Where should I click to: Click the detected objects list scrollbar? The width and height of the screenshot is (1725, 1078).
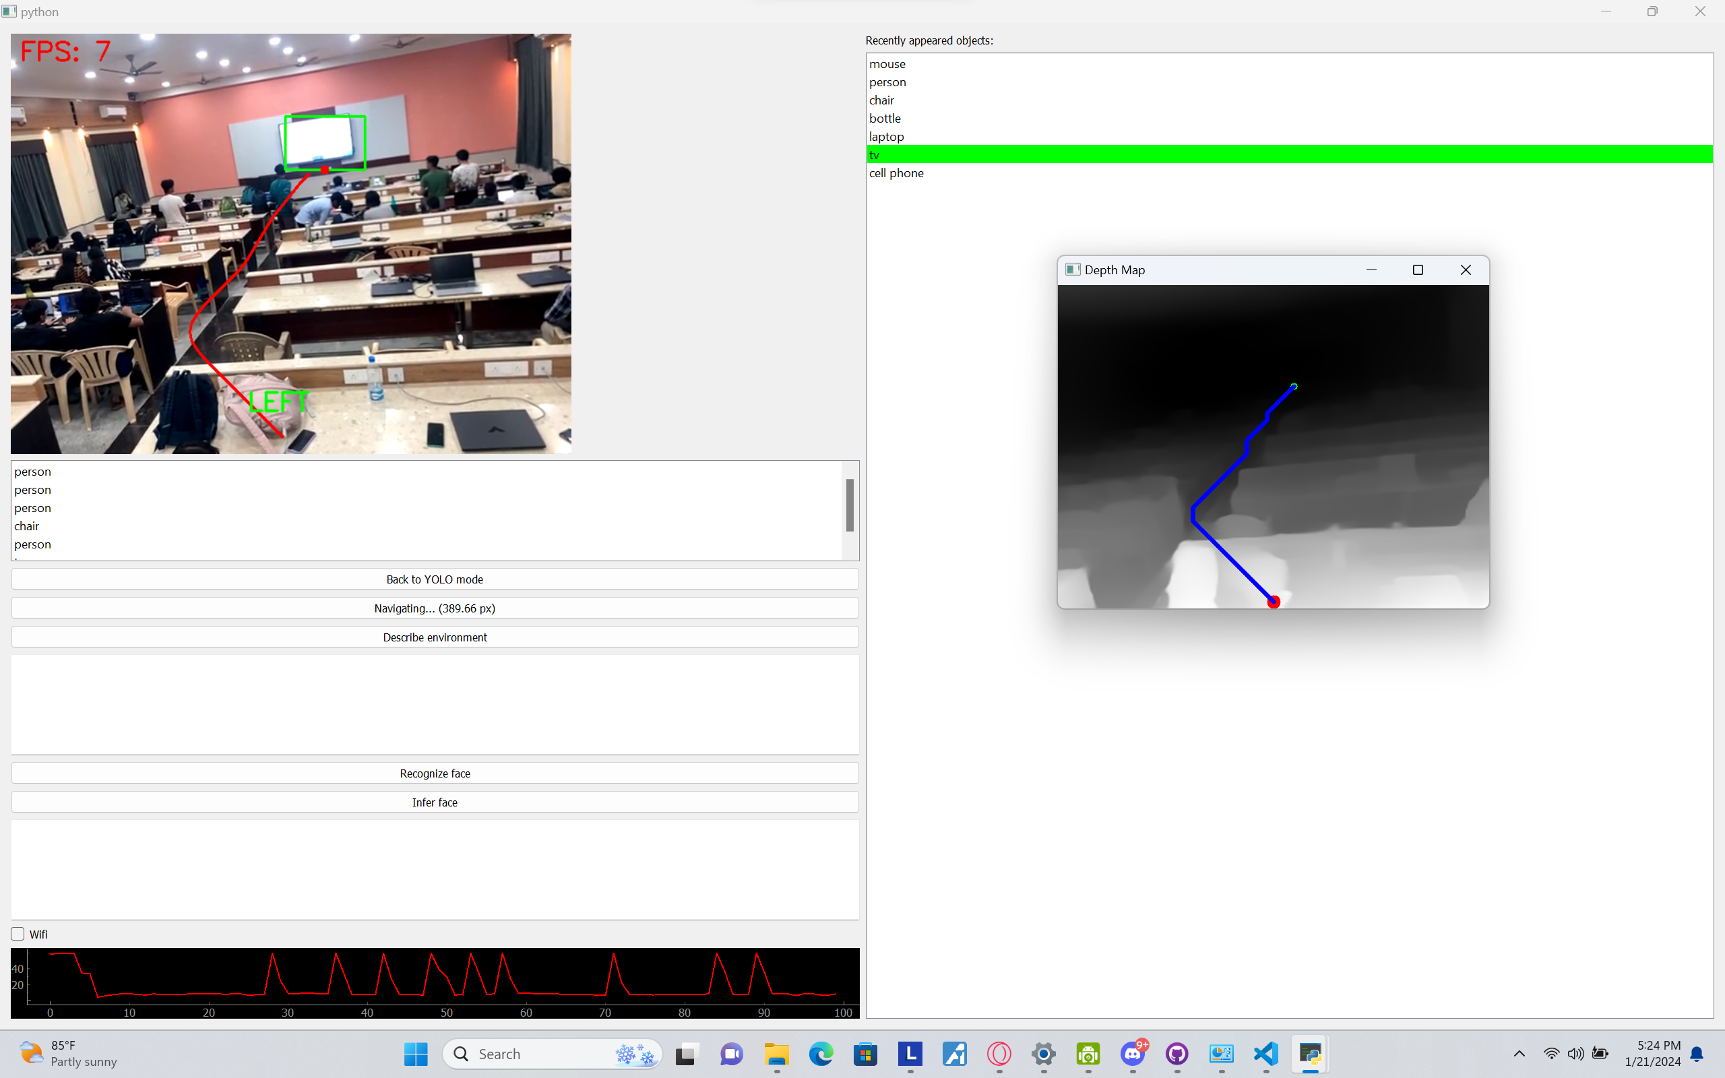tap(850, 505)
